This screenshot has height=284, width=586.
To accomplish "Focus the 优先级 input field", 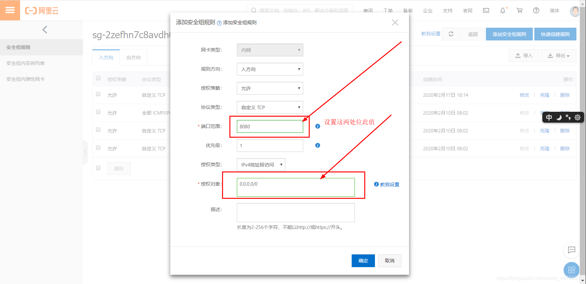I will point(270,146).
